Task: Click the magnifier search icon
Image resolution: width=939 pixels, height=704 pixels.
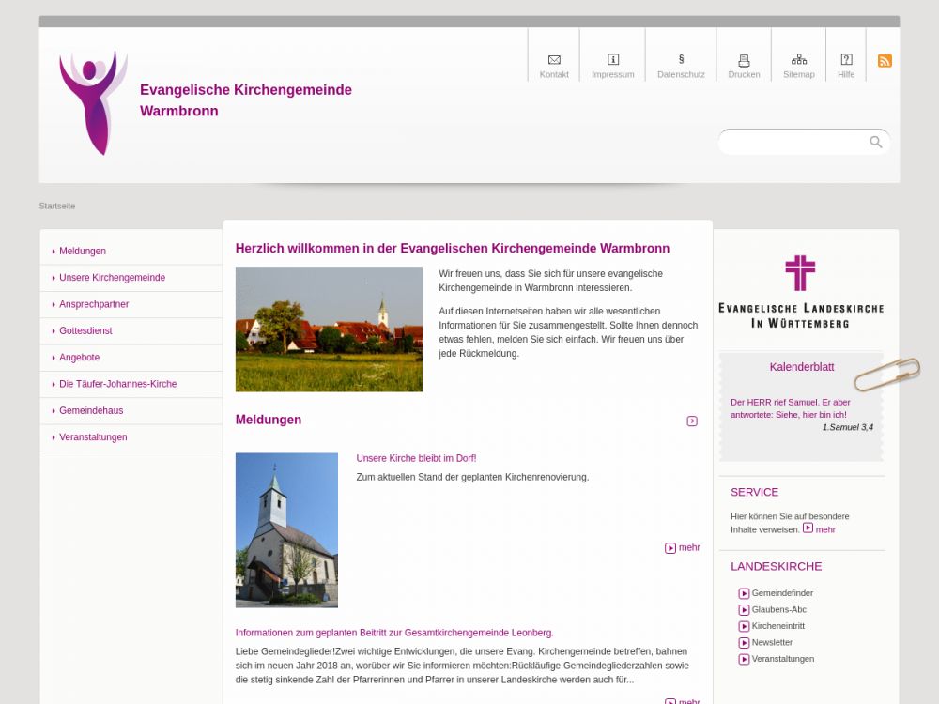Action: point(876,142)
